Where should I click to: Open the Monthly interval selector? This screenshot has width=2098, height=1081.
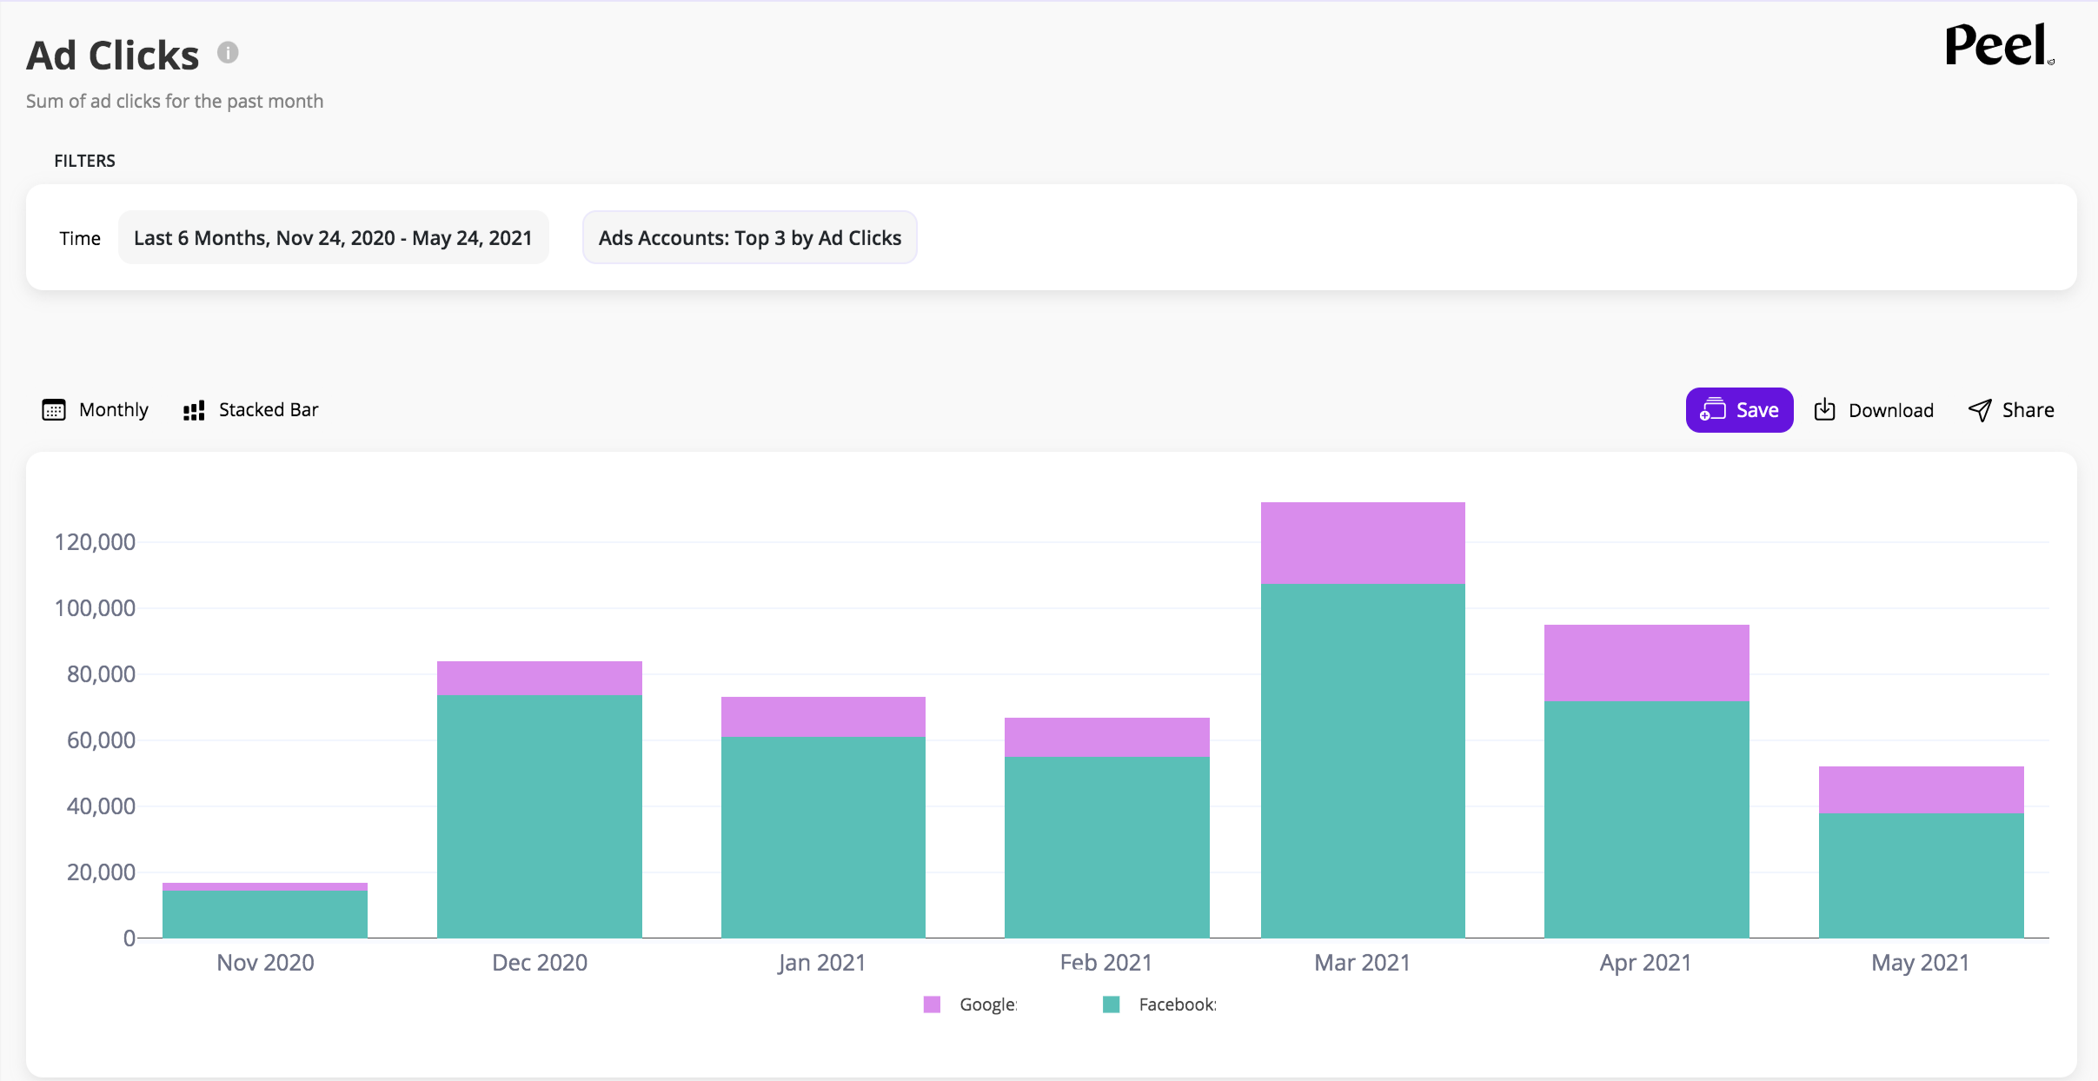[x=113, y=410]
